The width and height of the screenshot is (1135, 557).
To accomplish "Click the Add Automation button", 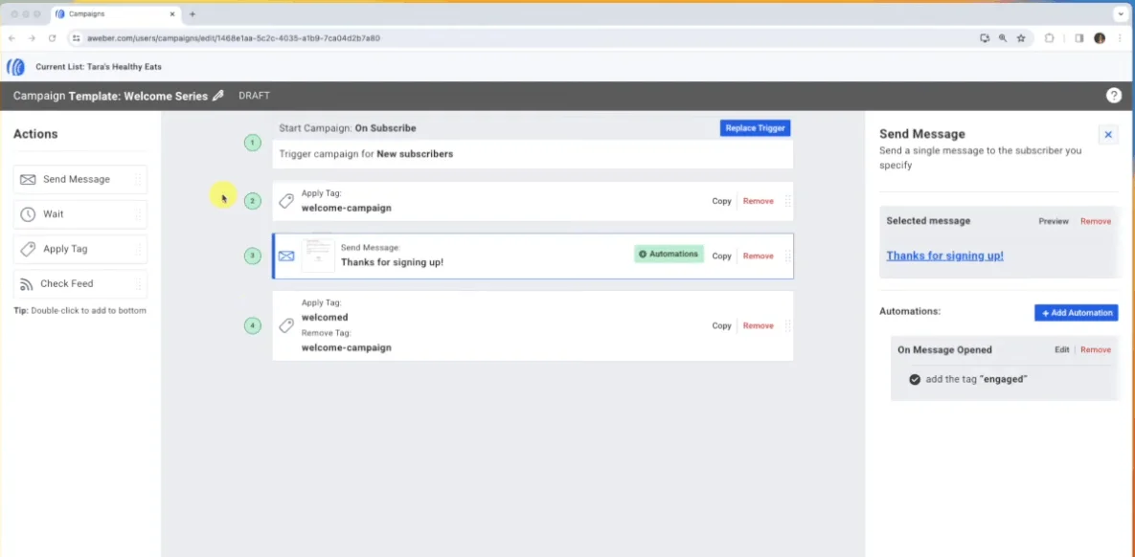I will (1077, 313).
